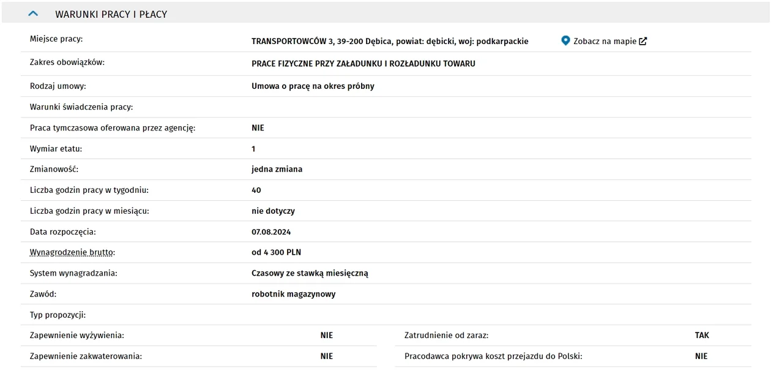The height and width of the screenshot is (376, 771).
Task: Click the salary value od 4 300 PLN
Action: tap(276, 252)
